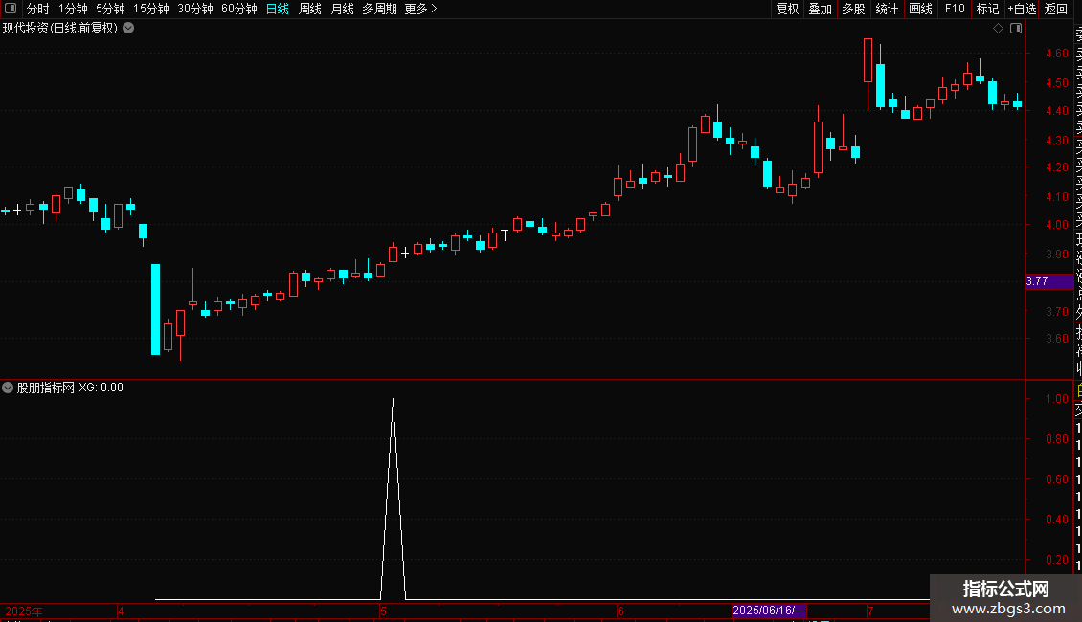Toggle the side panel icon at top-left

pos(11,9)
